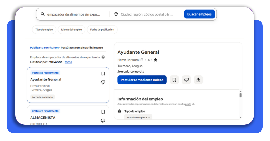Click external link icon next to perfil
270x141 pixels.
coord(193,104)
